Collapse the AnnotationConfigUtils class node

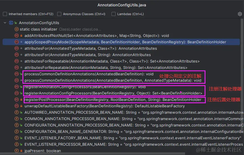point(5,23)
